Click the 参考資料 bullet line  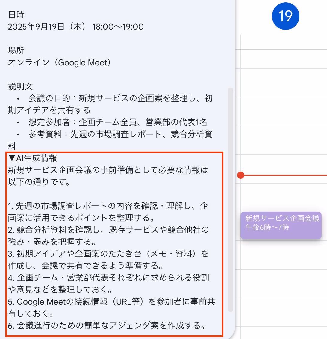110,140
